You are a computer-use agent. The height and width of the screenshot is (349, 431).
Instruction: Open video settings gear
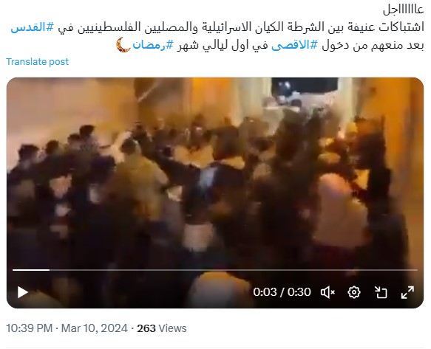[354, 292]
